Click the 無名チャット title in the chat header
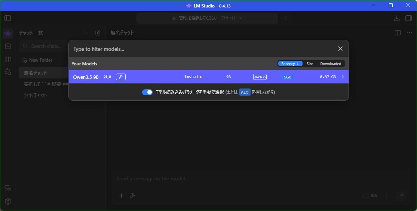Screen dimensions: 417x211 tap(122, 32)
